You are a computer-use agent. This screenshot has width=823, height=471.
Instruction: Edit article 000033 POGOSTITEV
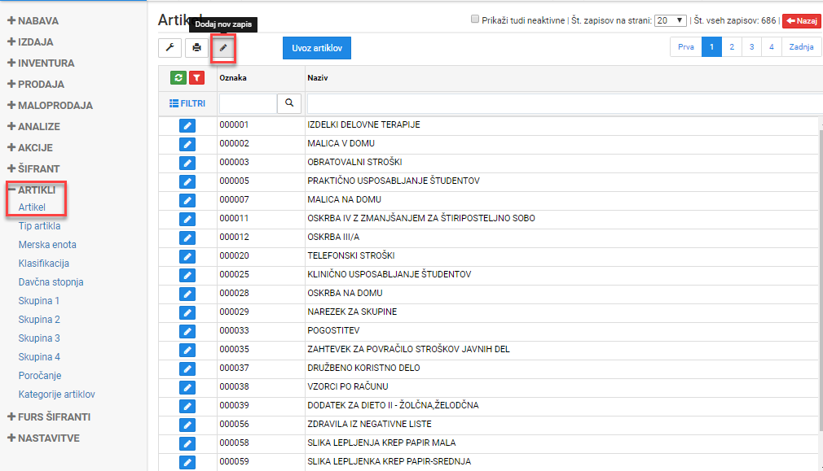tap(187, 332)
